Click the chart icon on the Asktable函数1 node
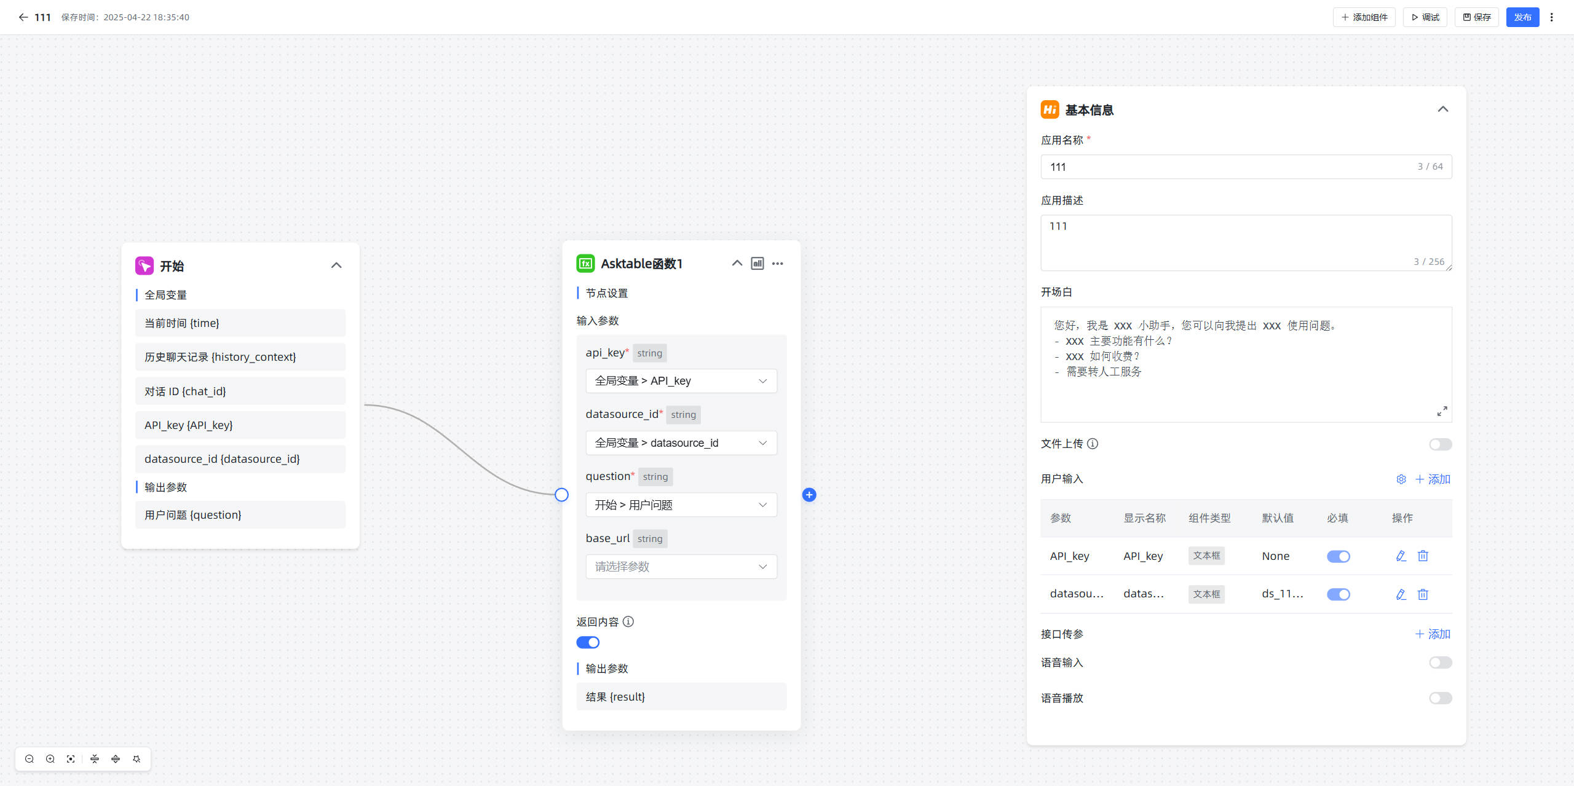The image size is (1574, 786). pos(757,264)
